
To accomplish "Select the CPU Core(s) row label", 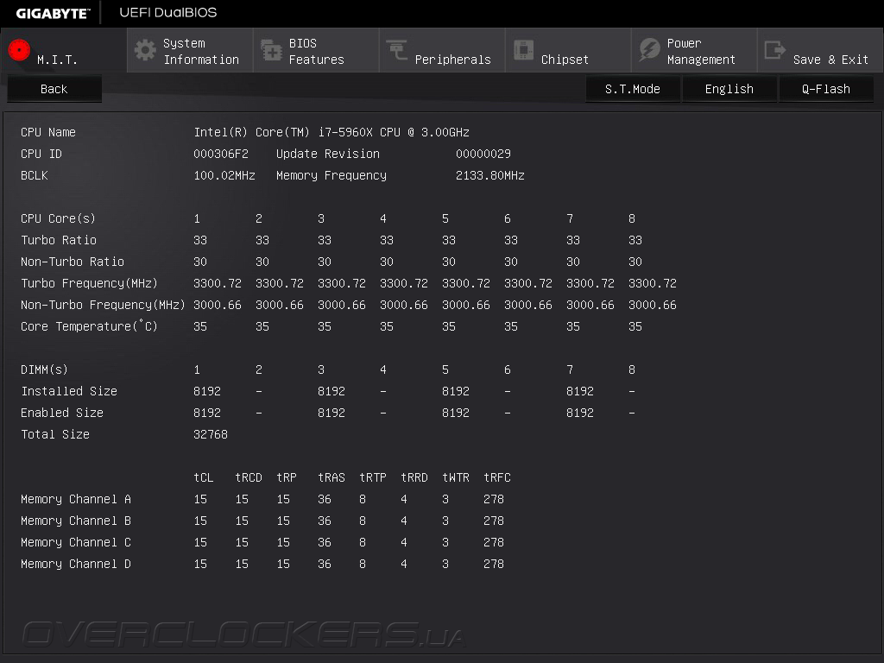I will tap(58, 218).
